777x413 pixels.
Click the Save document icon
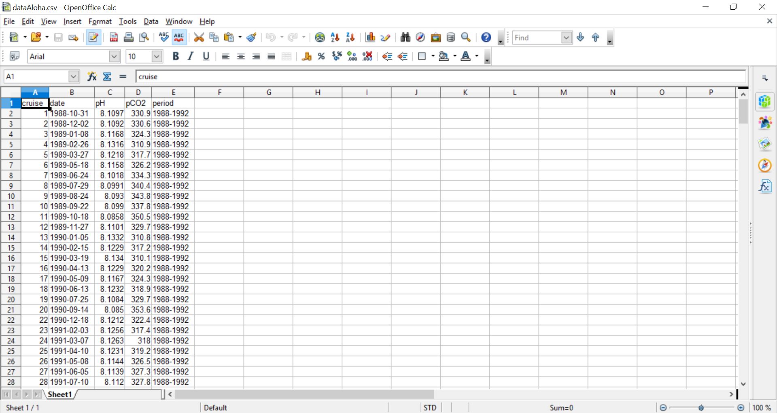58,37
